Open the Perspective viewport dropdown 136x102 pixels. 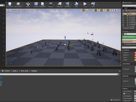(x=13, y=10)
